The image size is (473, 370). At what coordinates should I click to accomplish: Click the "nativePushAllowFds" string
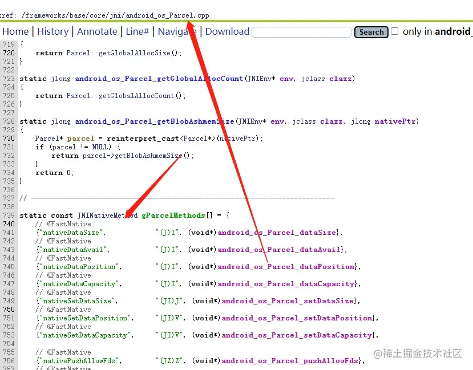click(x=79, y=361)
